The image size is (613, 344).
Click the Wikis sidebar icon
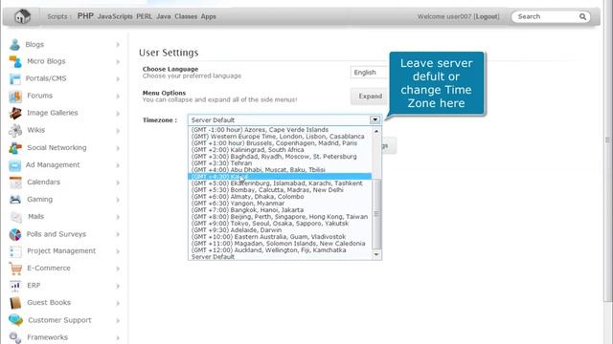click(15, 130)
